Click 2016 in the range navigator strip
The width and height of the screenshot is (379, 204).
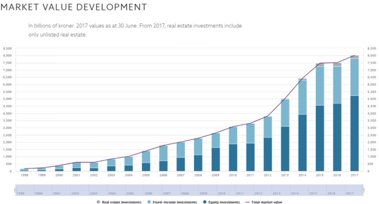332,194
